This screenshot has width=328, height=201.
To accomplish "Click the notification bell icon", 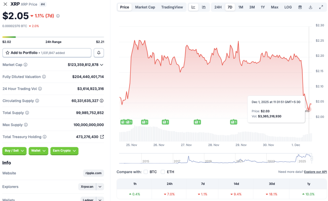I will click(99, 53).
